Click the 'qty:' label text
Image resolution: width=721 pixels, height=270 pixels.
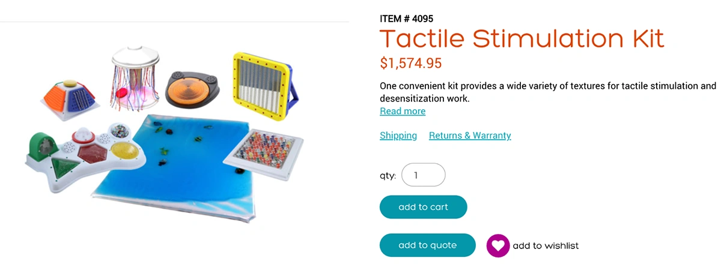coord(388,176)
